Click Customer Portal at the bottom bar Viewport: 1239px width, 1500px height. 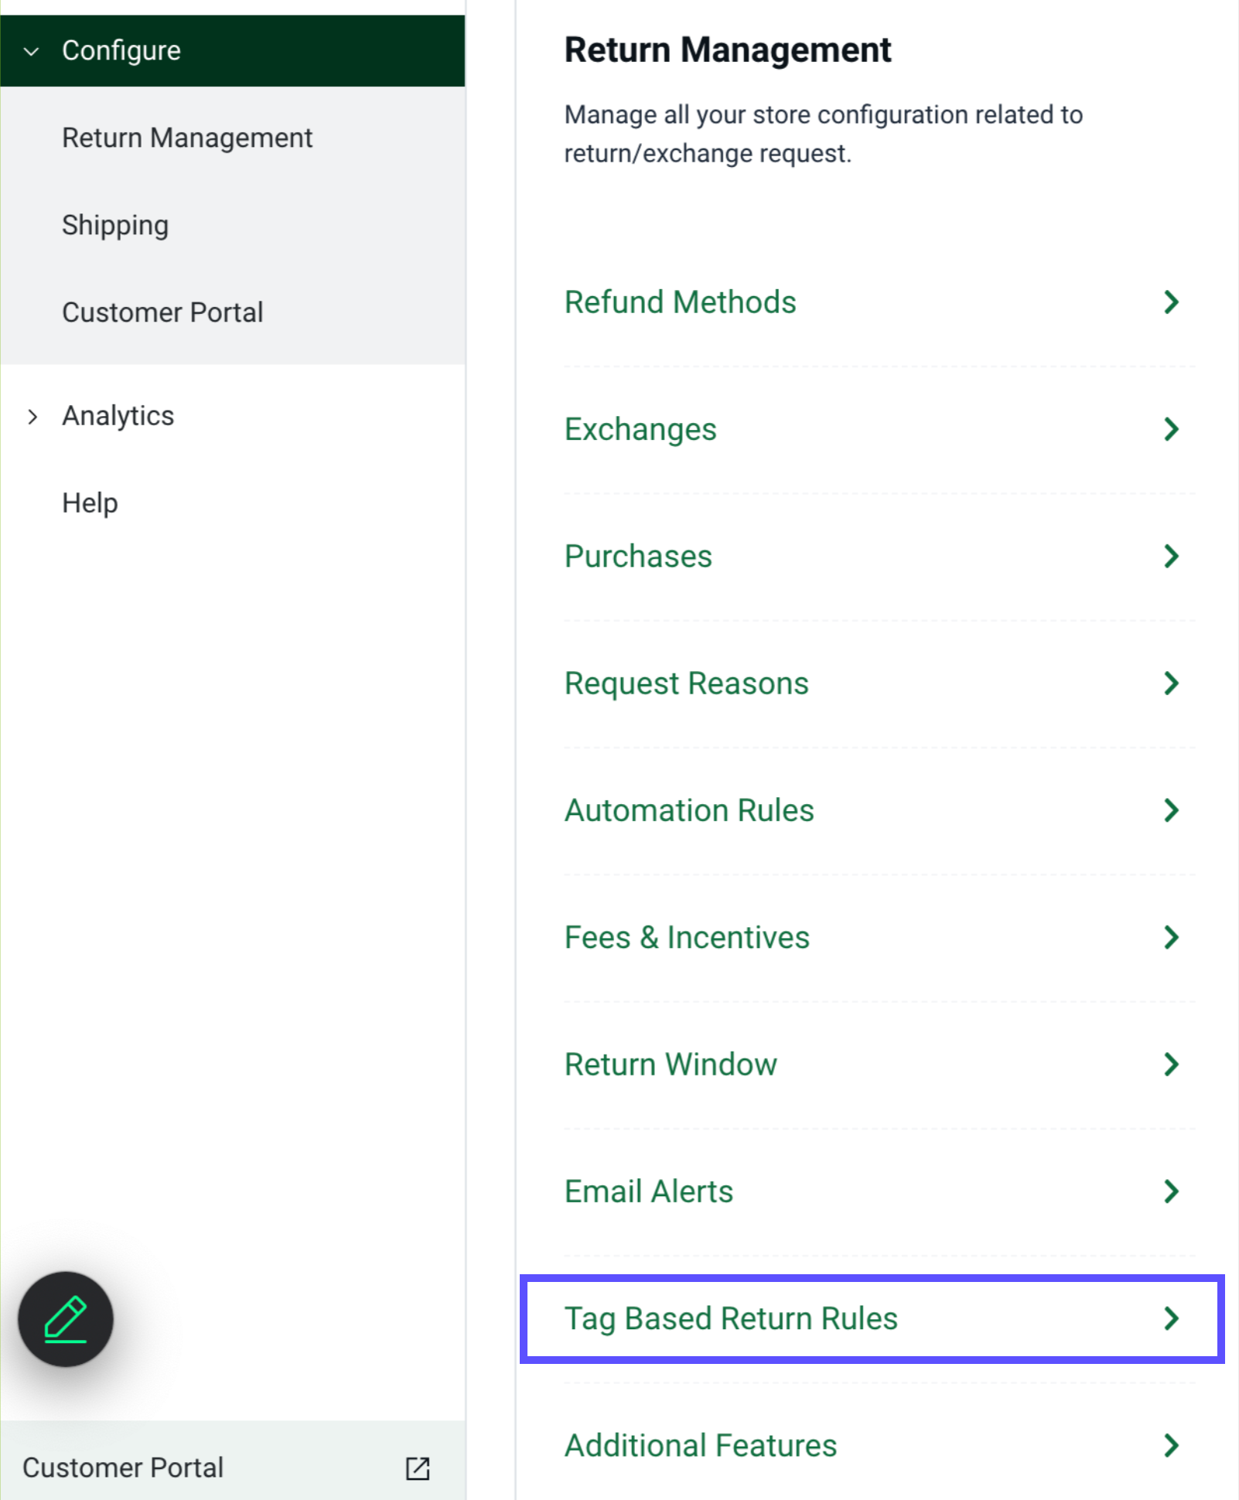(123, 1468)
